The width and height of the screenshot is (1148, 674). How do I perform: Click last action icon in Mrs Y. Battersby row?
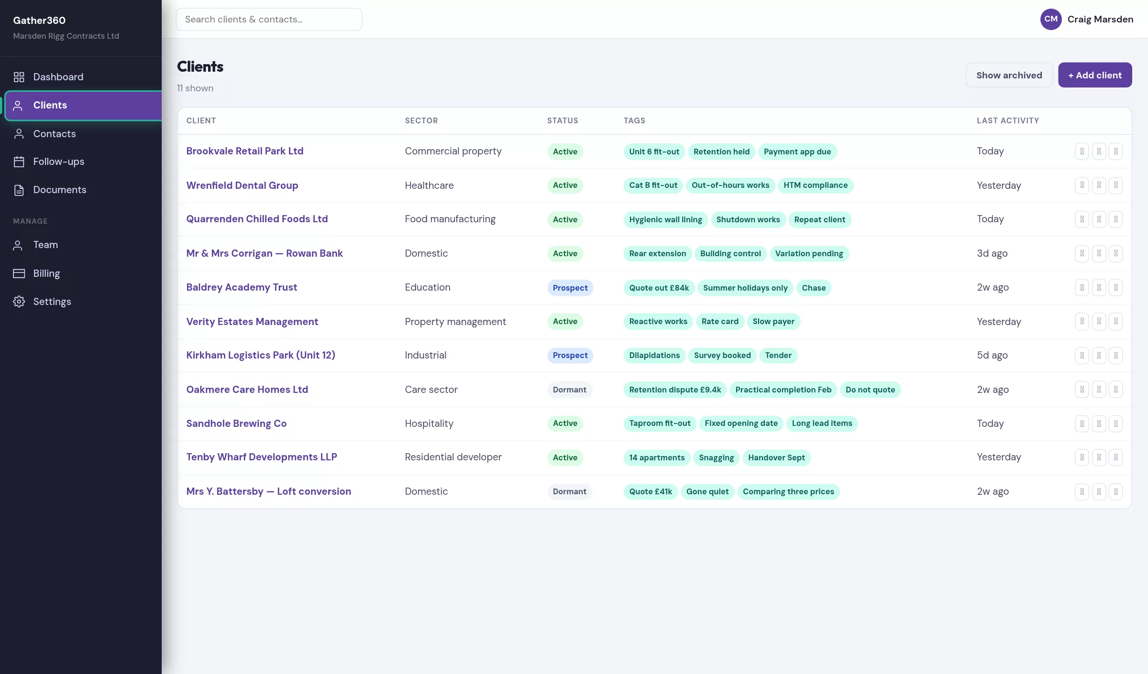pyautogui.click(x=1115, y=491)
